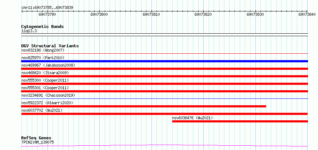Click ruler tick label 69073790
The height and width of the screenshot is (150, 318).
click(x=48, y=14)
